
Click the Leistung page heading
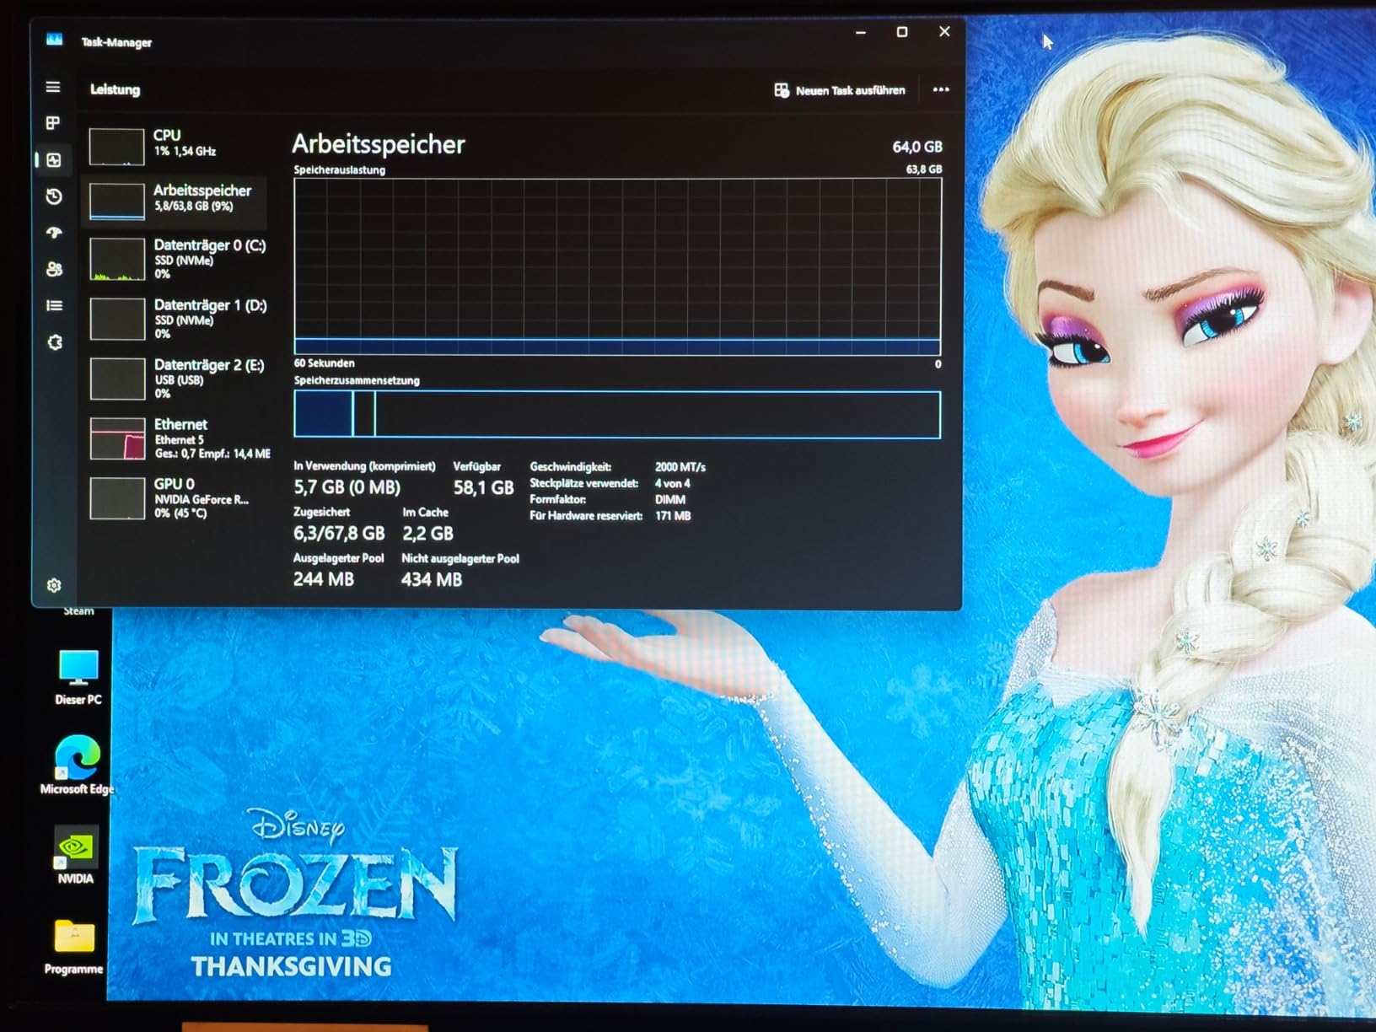pyautogui.click(x=116, y=89)
